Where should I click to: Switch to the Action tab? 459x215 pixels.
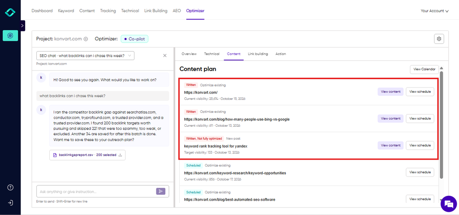pyautogui.click(x=281, y=54)
